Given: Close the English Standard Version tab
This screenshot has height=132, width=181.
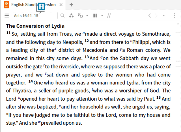Looking at the screenshot, I should point(61,5).
